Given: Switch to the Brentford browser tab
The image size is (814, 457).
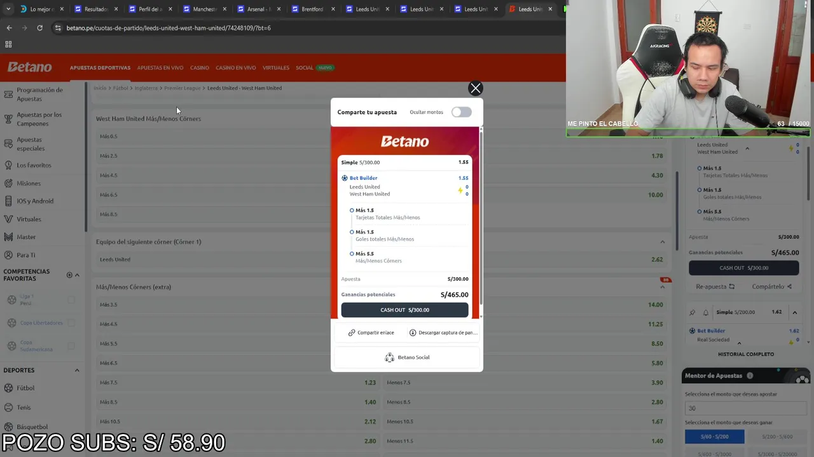Looking at the screenshot, I should click(x=312, y=9).
